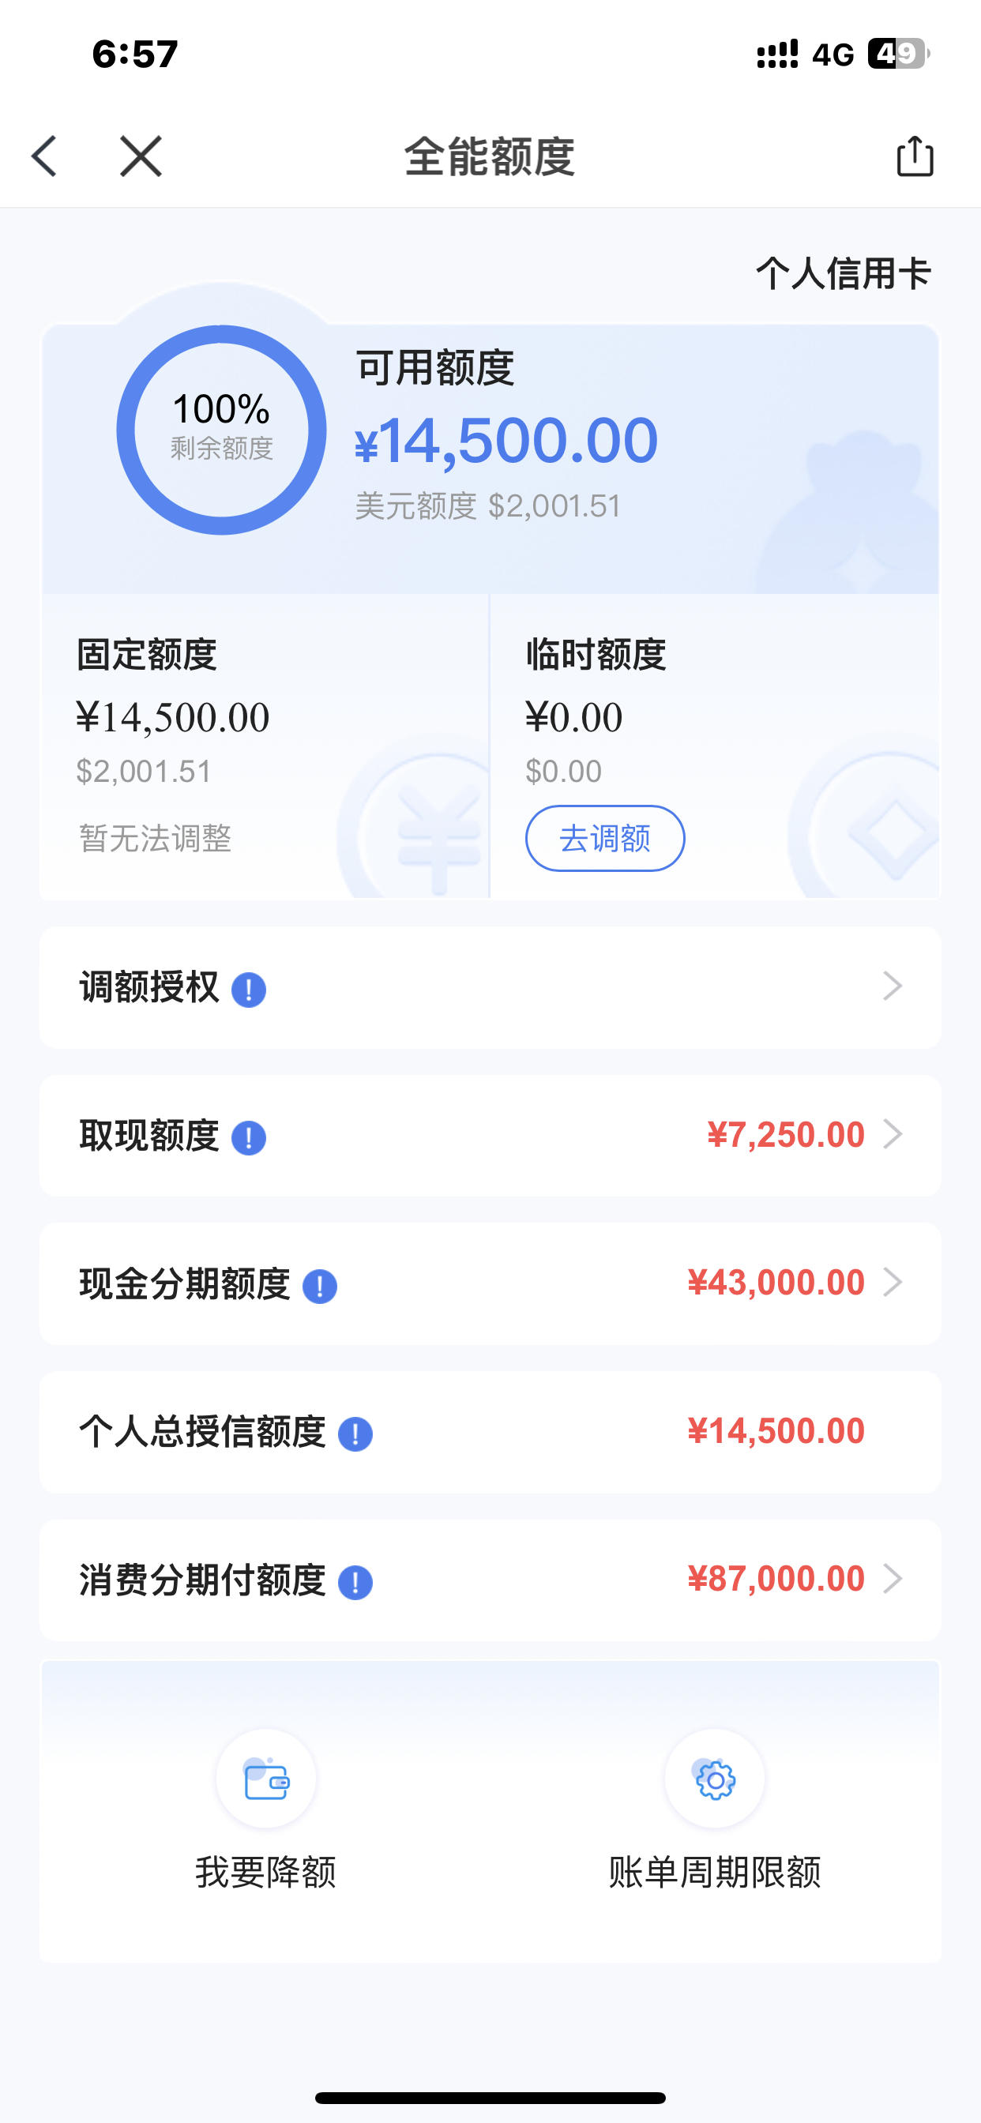Tap info icon next to 调额授权
This screenshot has width=981, height=2123.
[x=248, y=989]
